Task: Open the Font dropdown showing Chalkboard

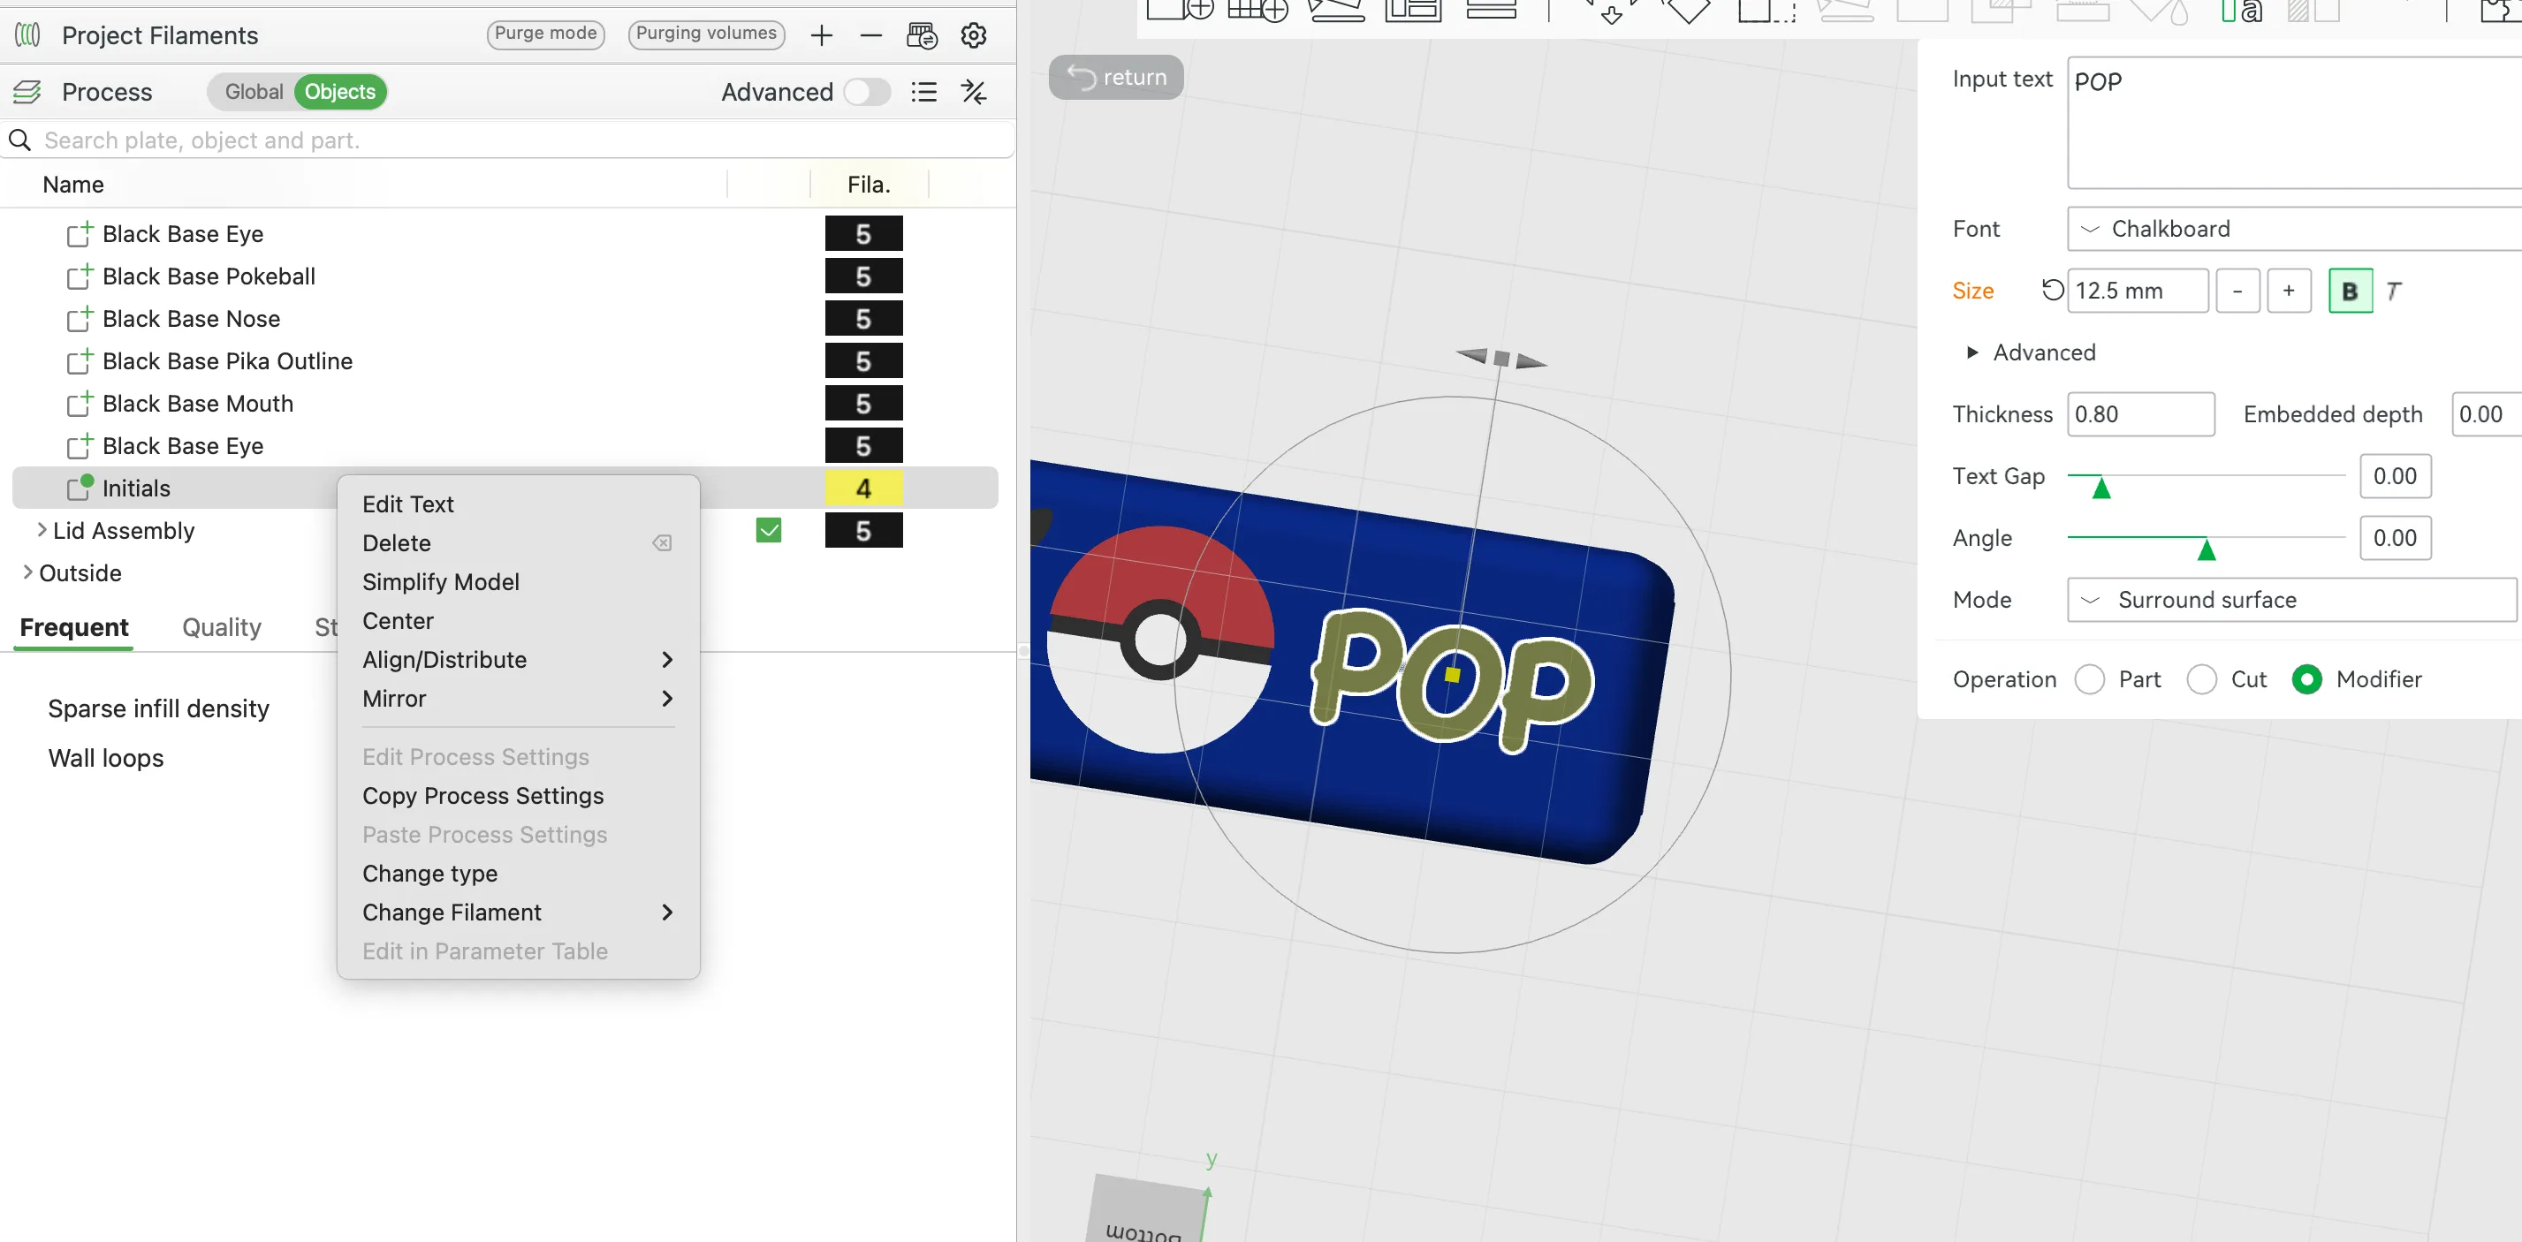Action: (x=2294, y=229)
